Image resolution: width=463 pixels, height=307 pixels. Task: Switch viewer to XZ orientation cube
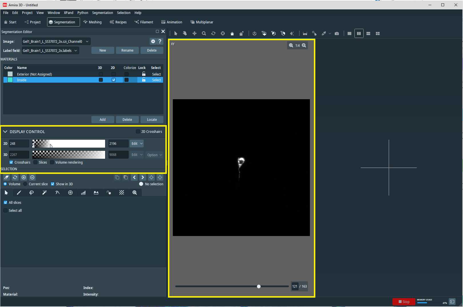tap(274, 33)
